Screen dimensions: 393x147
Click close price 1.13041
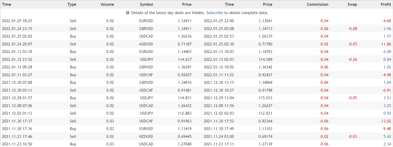point(265,21)
